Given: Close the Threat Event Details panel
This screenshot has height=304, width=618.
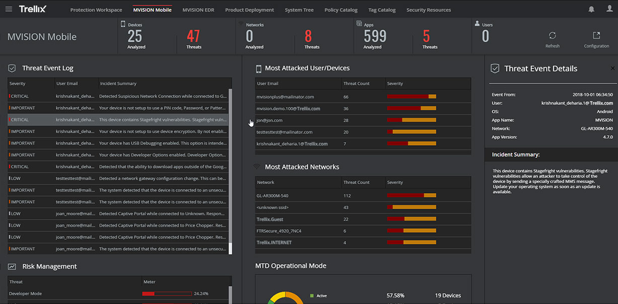Looking at the screenshot, I should 612,68.
